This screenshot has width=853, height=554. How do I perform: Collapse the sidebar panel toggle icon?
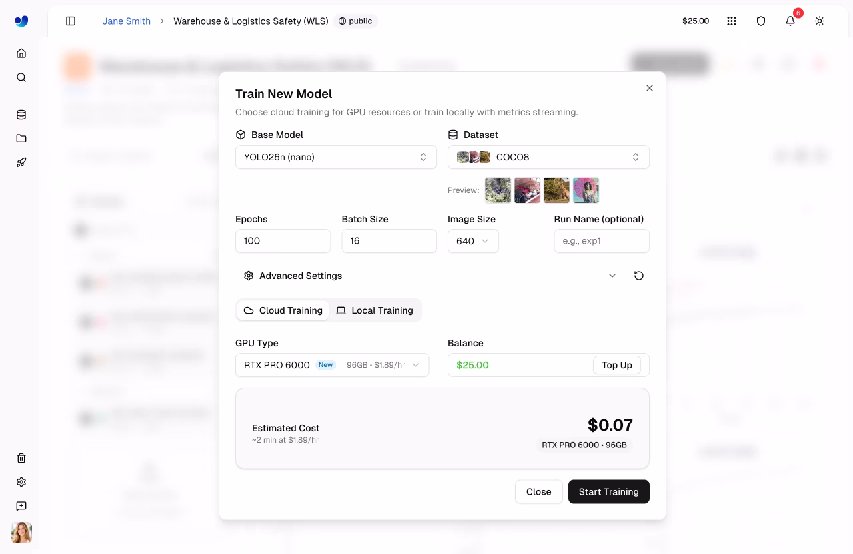[x=71, y=21]
